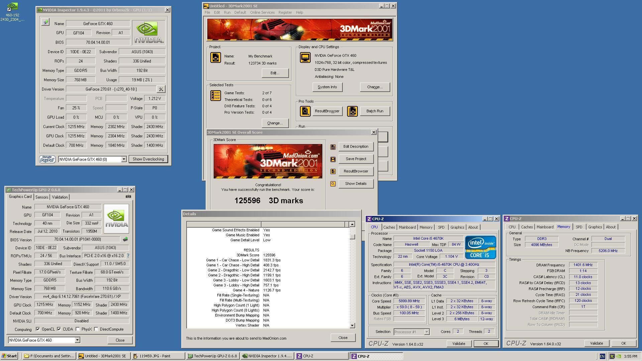Open the Start menu
The height and width of the screenshot is (361, 642).
click(9, 356)
